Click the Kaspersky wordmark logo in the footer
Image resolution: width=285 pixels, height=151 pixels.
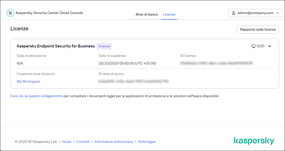click(x=254, y=141)
